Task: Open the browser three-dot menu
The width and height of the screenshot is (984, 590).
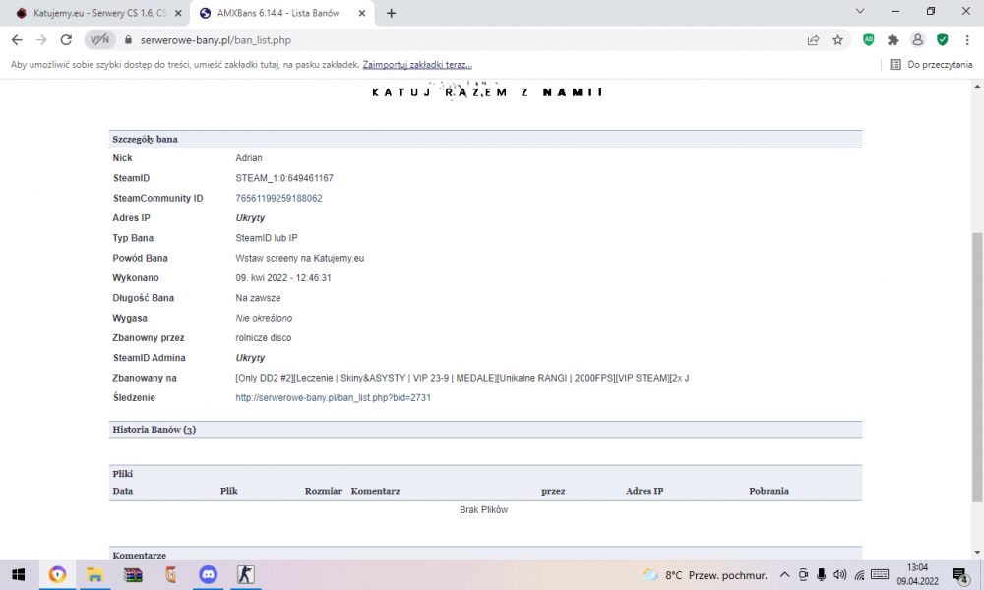Action: tap(967, 40)
